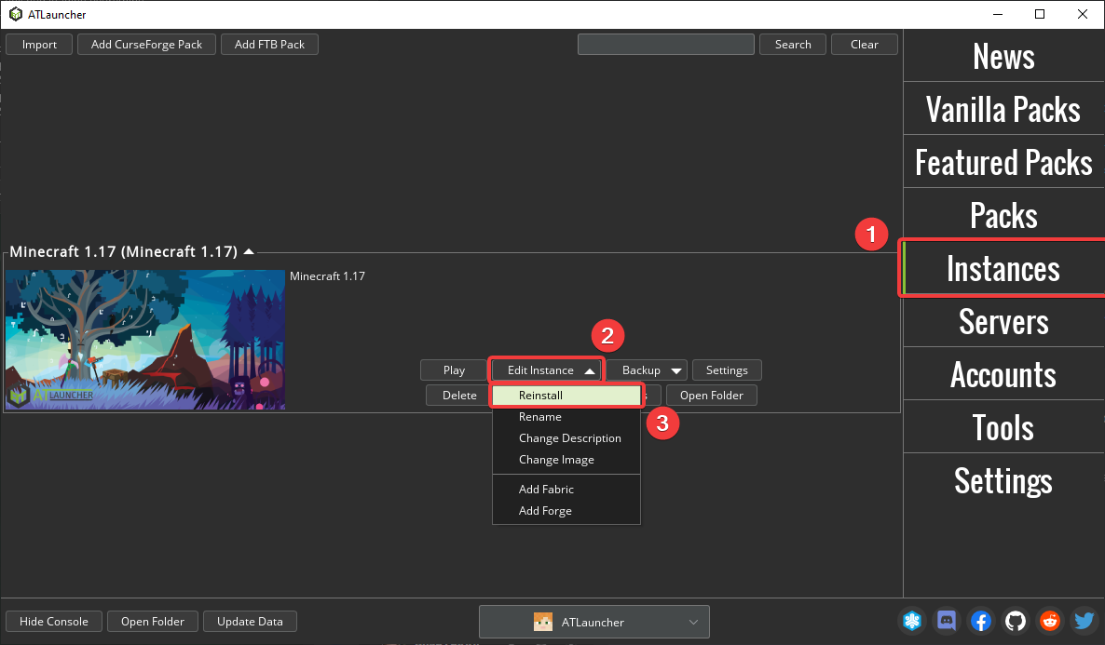Open the GitHub icon link
This screenshot has height=645, width=1105.
(x=1016, y=621)
